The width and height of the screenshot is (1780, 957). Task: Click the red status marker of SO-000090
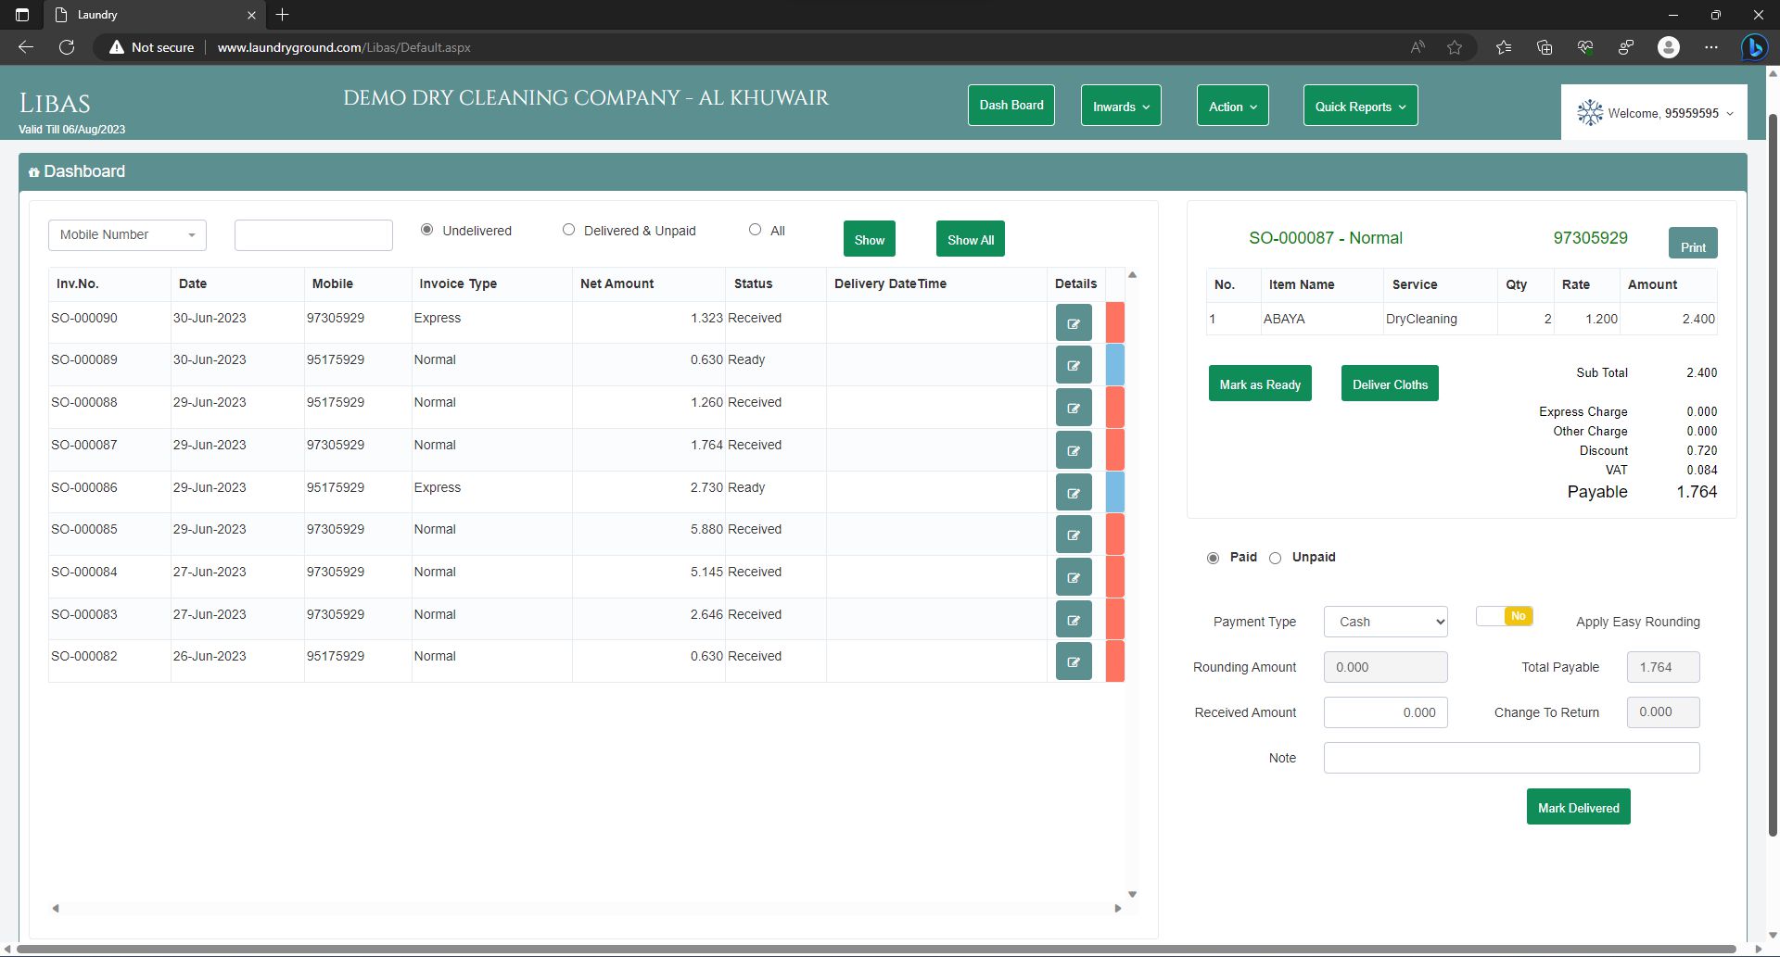(x=1115, y=323)
